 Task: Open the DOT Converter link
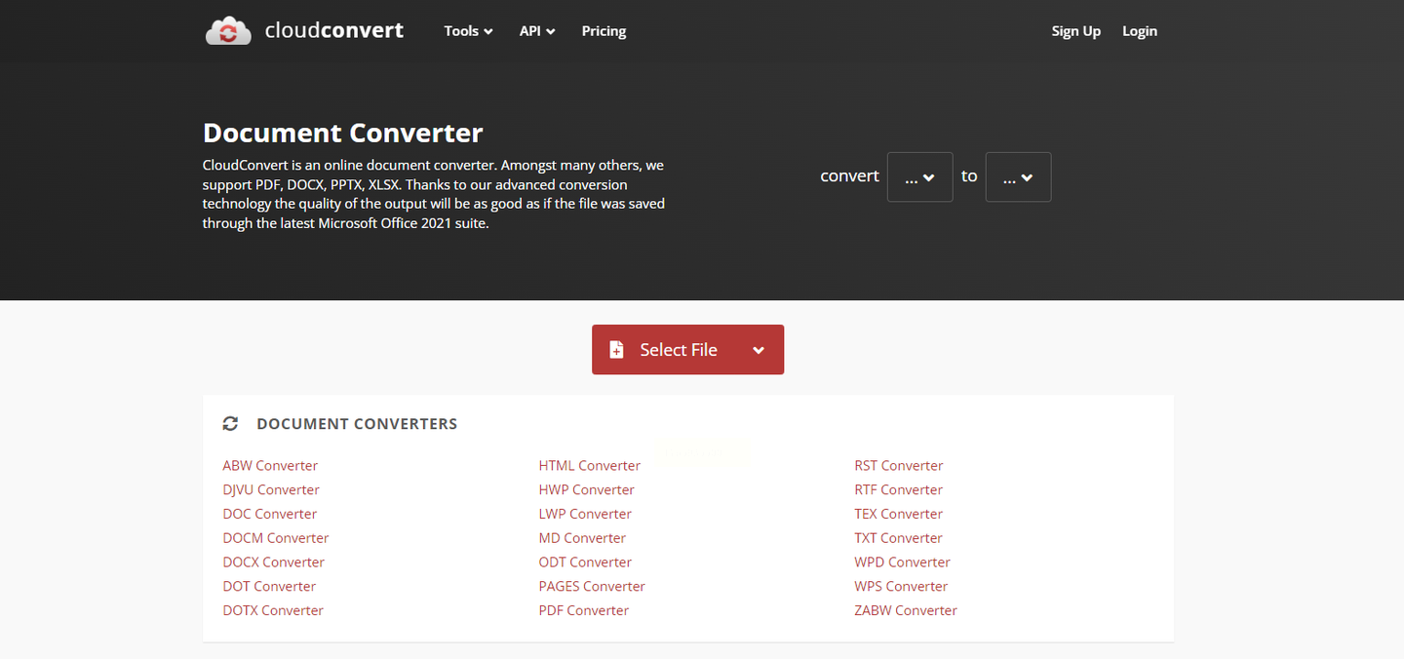pyautogui.click(x=269, y=586)
